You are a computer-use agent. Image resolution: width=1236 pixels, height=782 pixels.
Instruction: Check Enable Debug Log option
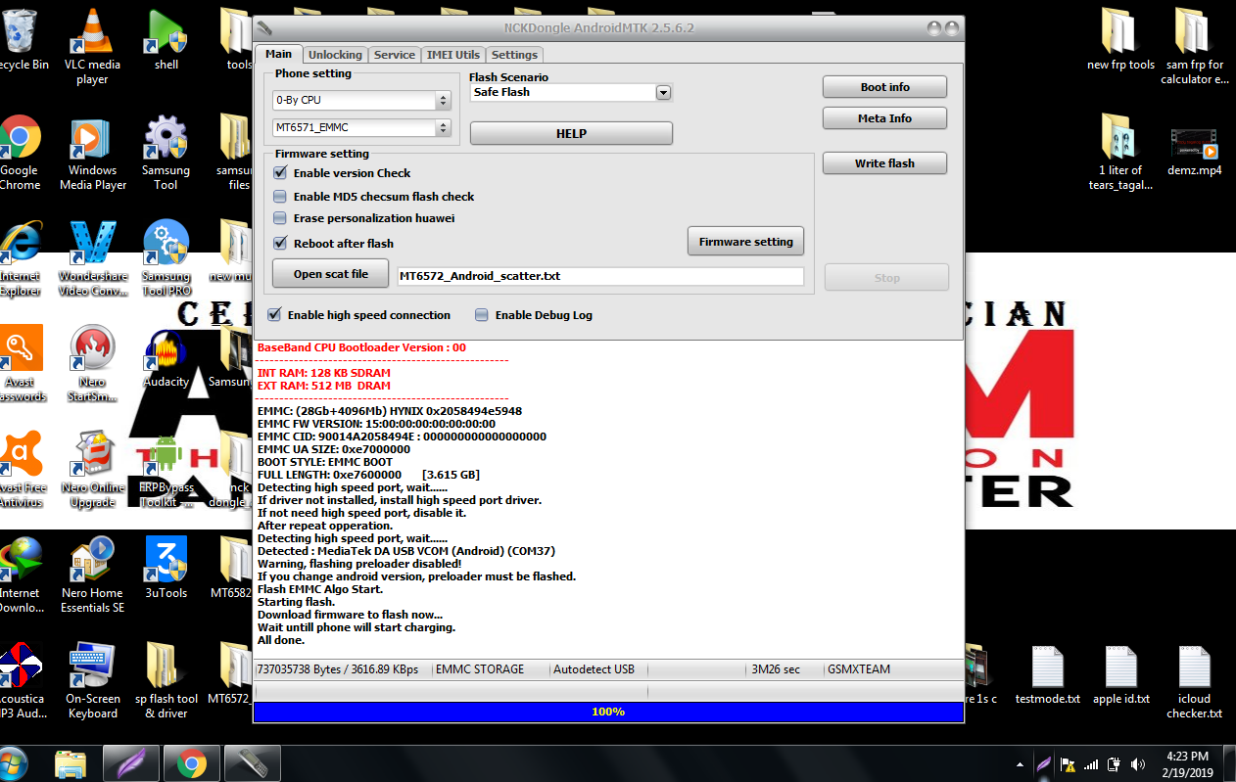(x=481, y=315)
